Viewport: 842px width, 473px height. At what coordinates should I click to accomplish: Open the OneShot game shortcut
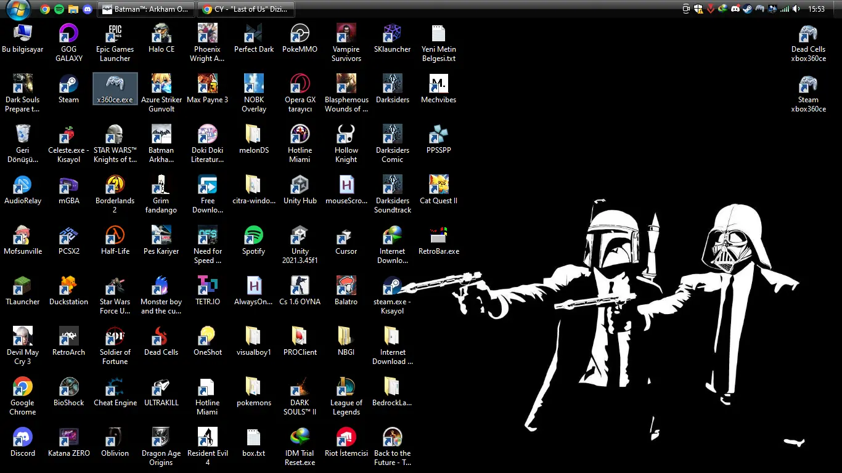tap(208, 341)
